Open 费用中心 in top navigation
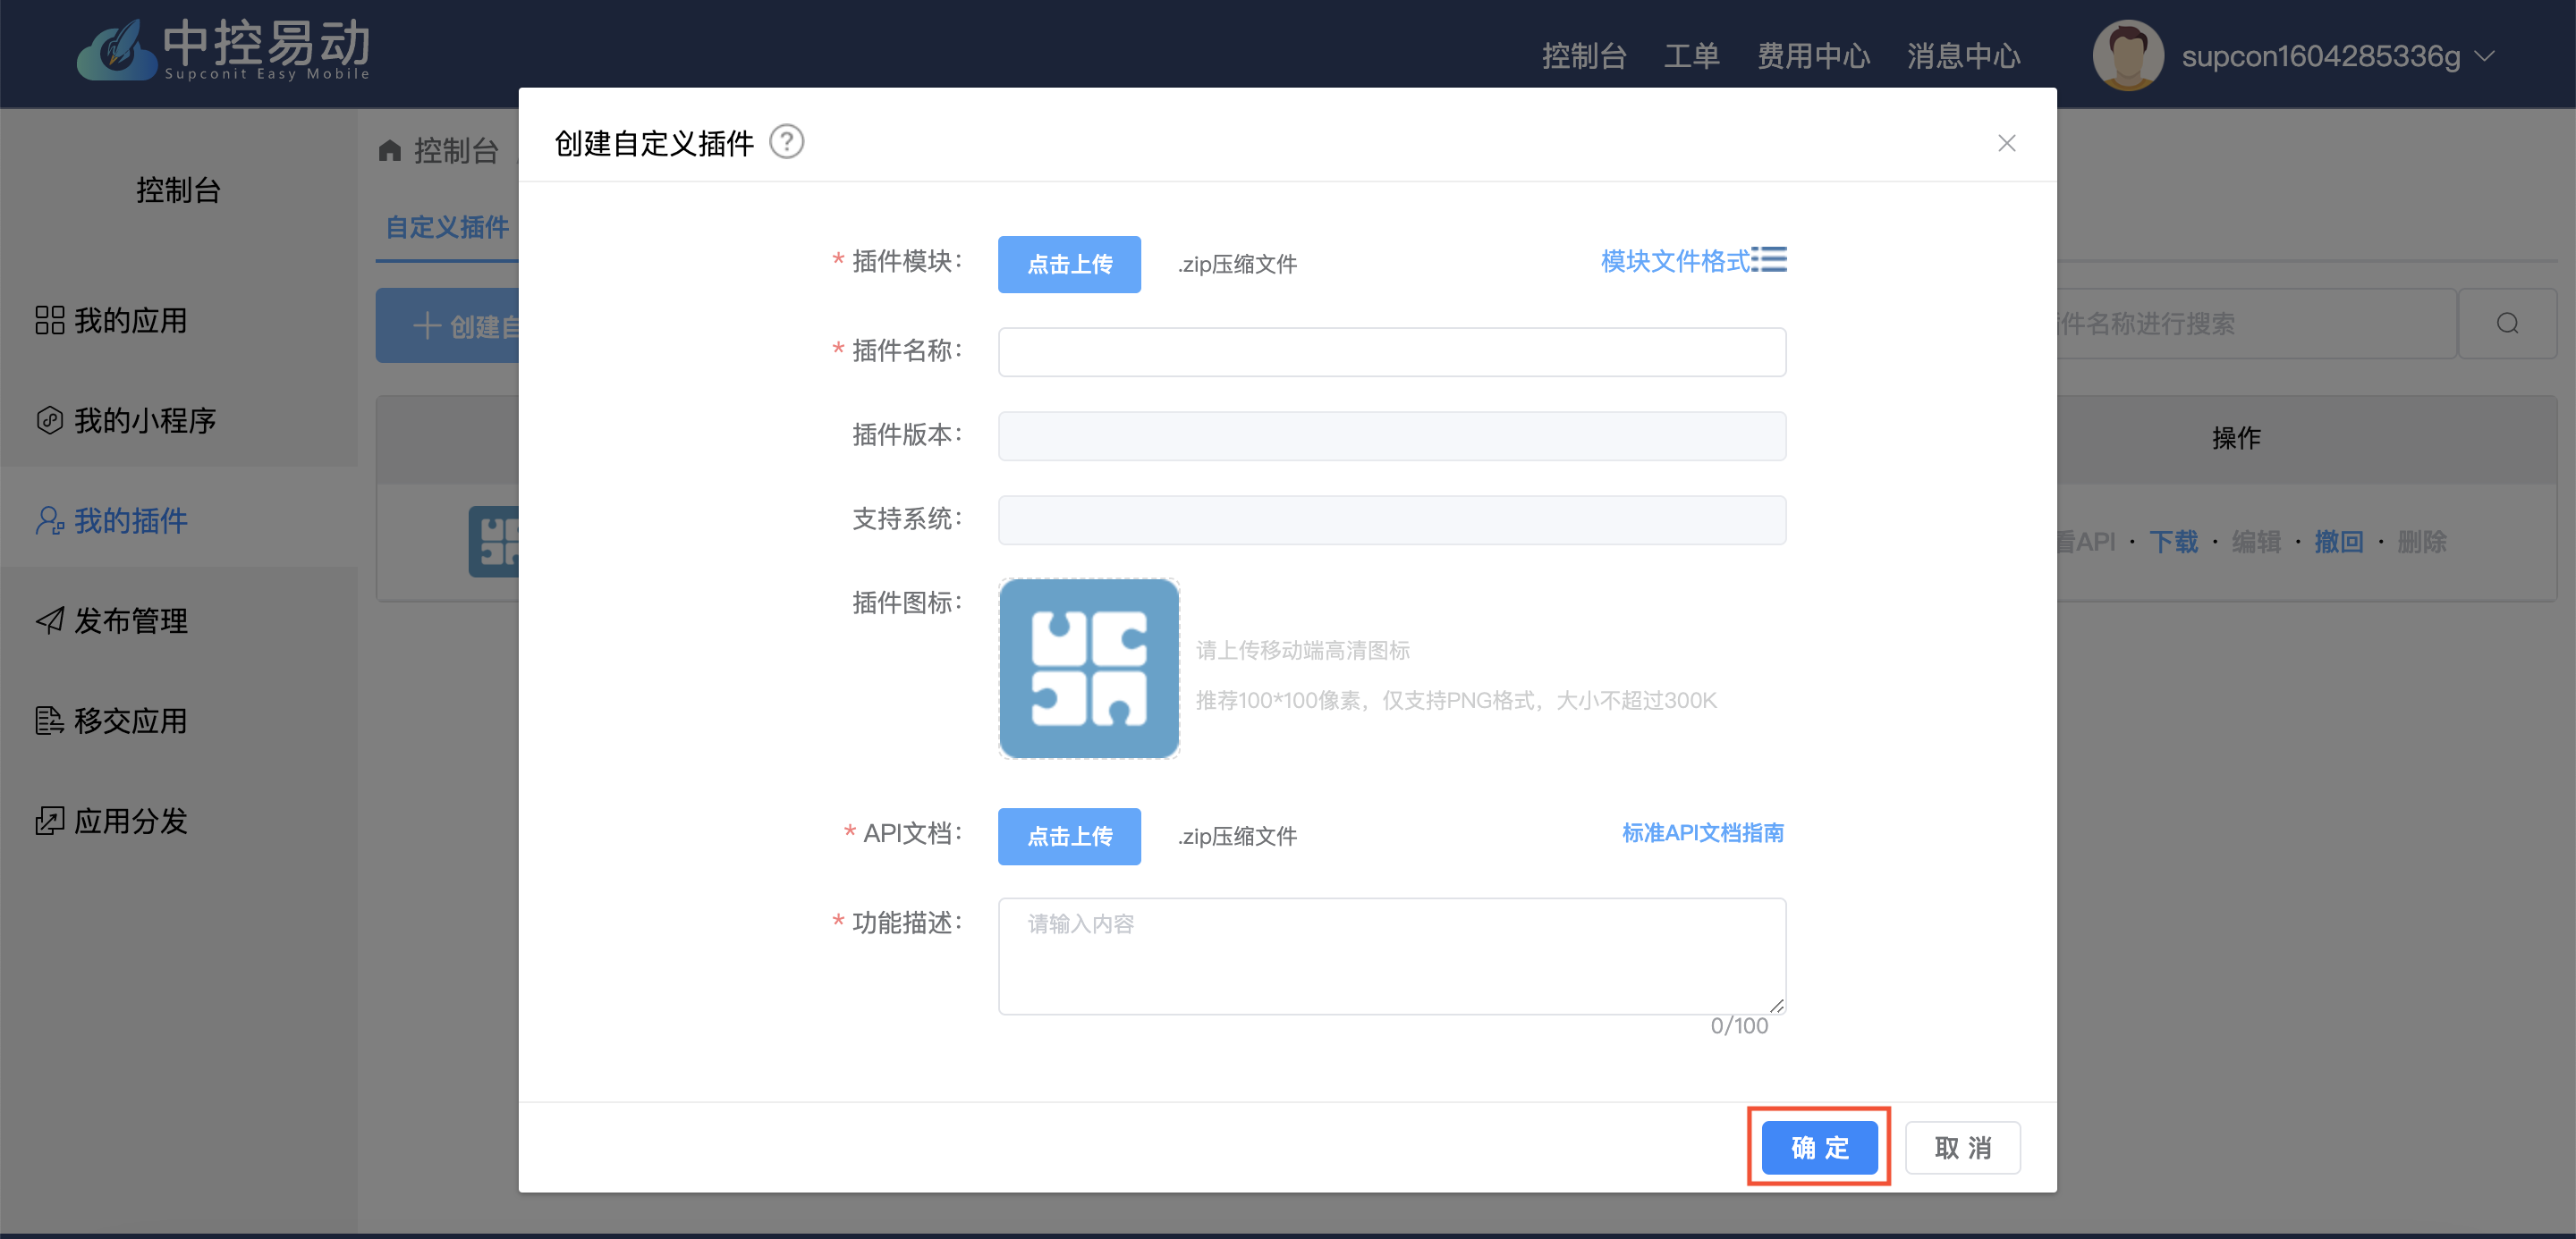 (x=1813, y=56)
